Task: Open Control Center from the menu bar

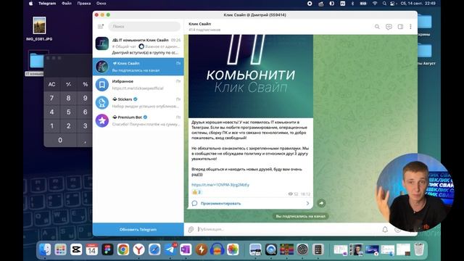Action: tap(393, 4)
